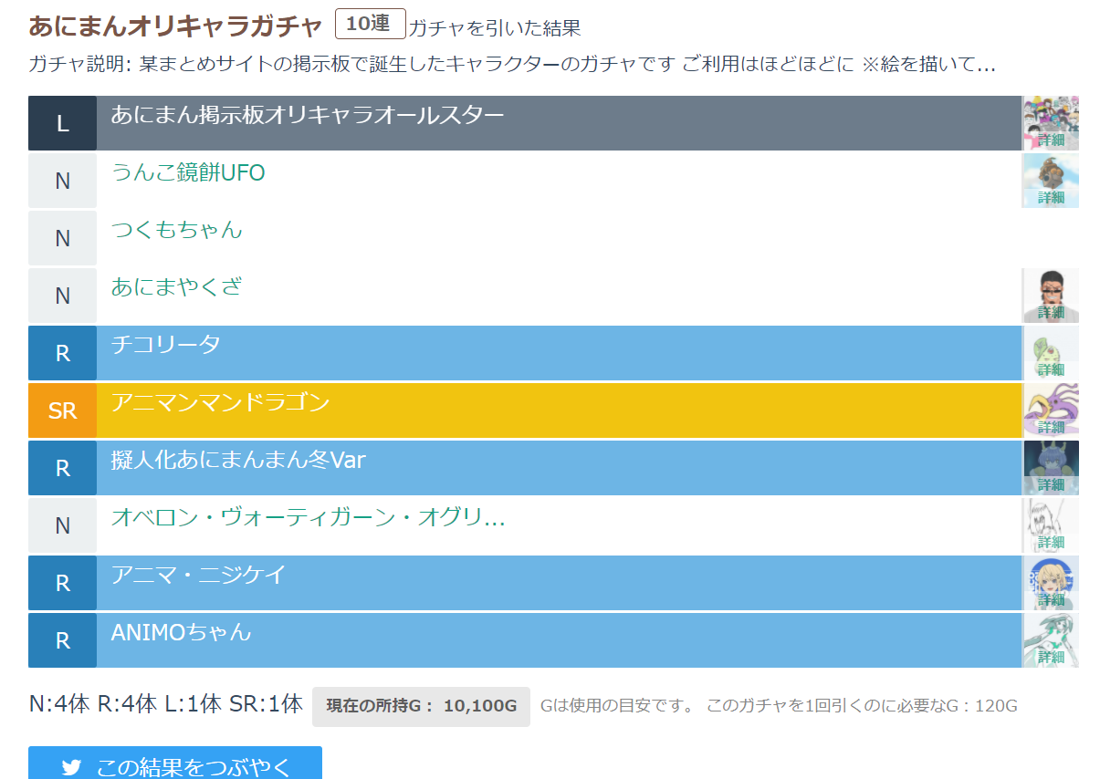Click the 10連 gacha badge
The height and width of the screenshot is (779, 1100).
[370, 25]
